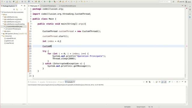Image resolution: width=192 pixels, height=108 pixels.
Task: Minimize the Console panel
Action: coord(182,82)
